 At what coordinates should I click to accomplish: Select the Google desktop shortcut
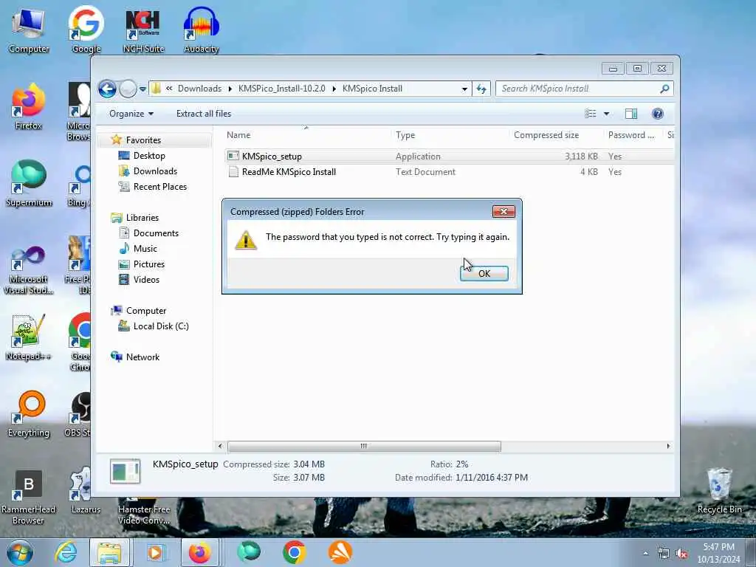(x=86, y=30)
